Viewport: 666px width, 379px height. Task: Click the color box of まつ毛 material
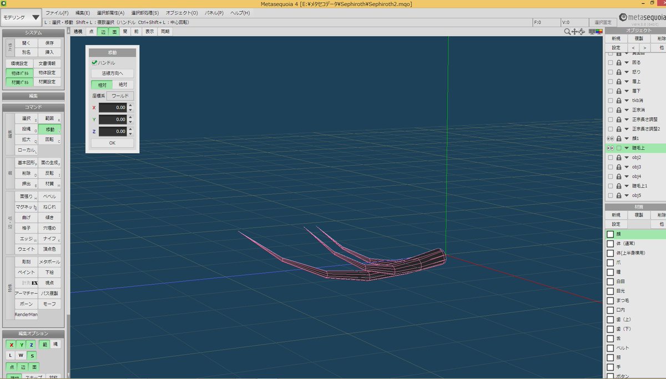tap(610, 301)
